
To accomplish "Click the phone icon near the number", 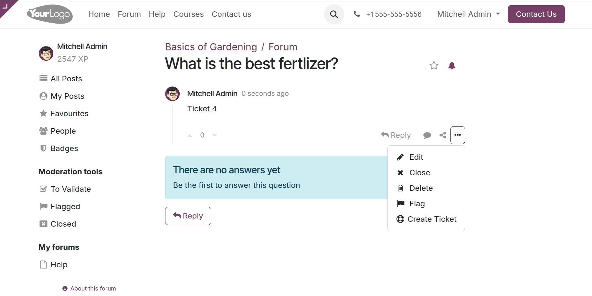I will coord(356,14).
